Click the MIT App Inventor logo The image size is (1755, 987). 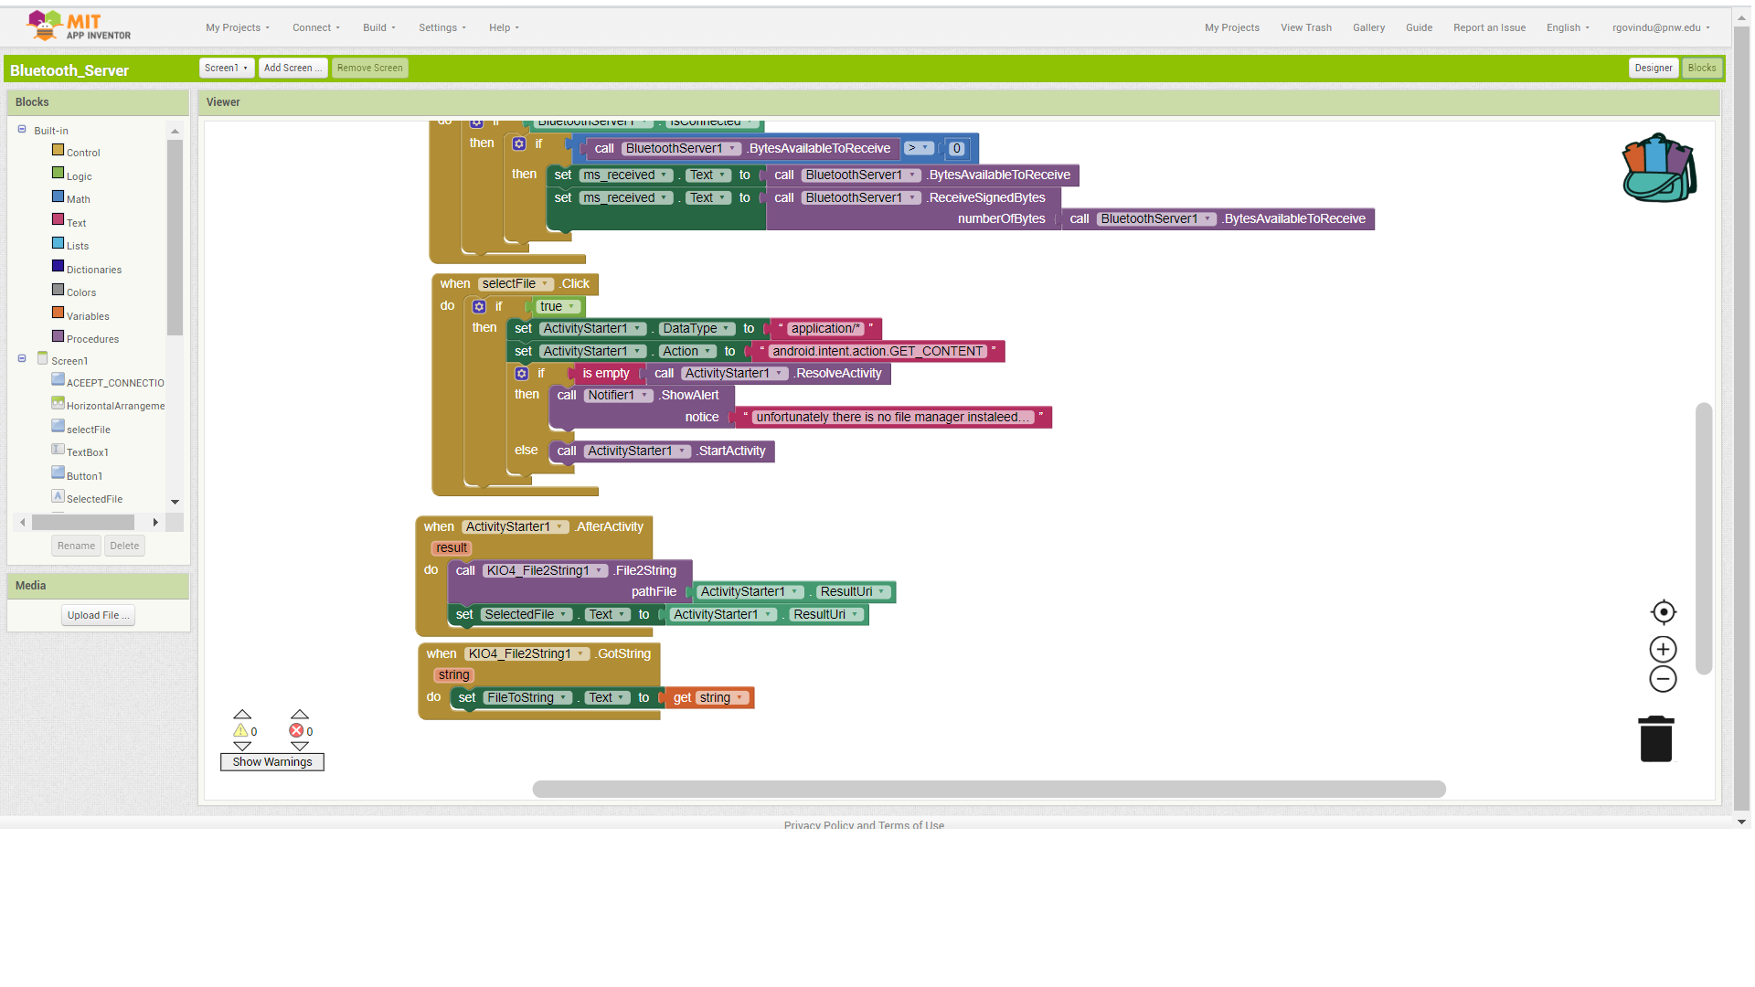[x=80, y=26]
